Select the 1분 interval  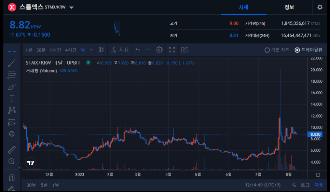[x=29, y=50]
